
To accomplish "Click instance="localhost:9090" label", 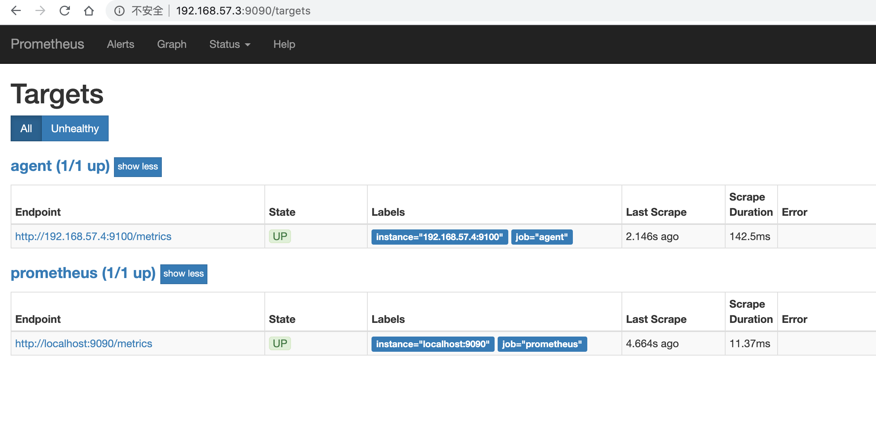I will coord(433,344).
